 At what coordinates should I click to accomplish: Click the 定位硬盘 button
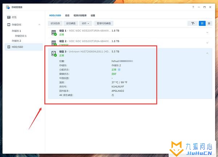tap(71, 24)
